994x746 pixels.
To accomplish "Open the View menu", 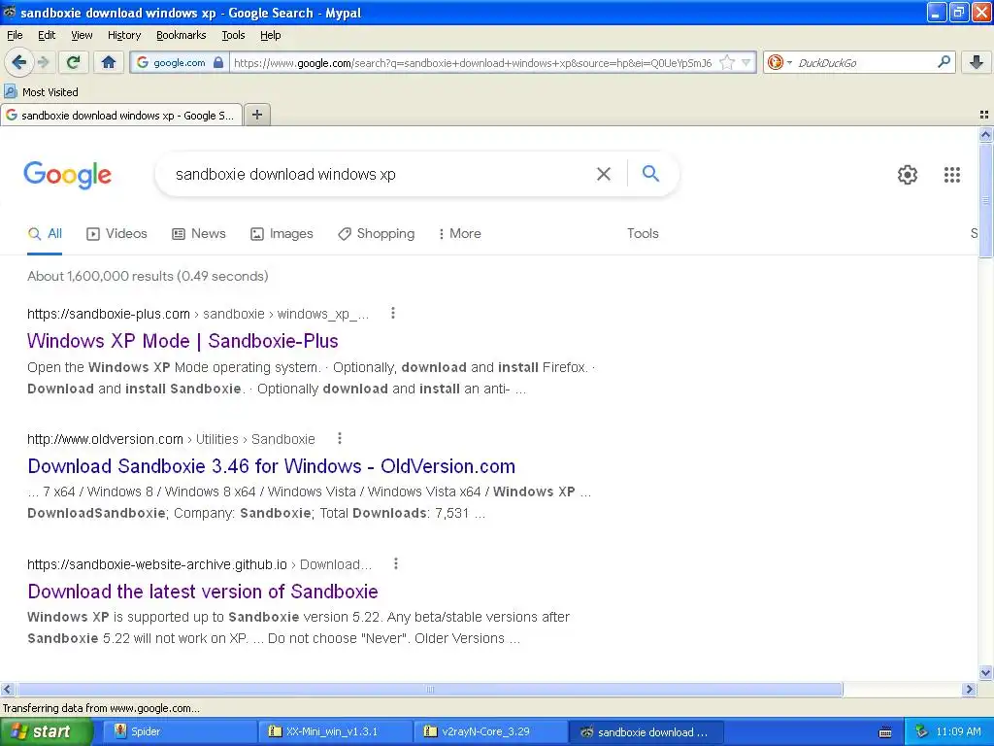I will [x=82, y=35].
